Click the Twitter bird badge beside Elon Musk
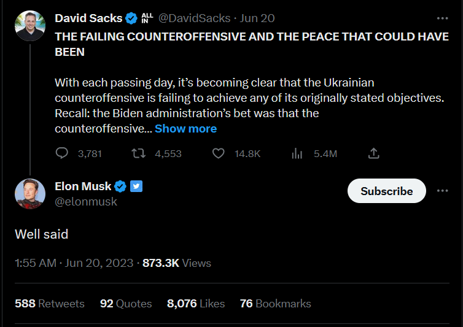The height and width of the screenshot is (327, 463). coord(136,187)
